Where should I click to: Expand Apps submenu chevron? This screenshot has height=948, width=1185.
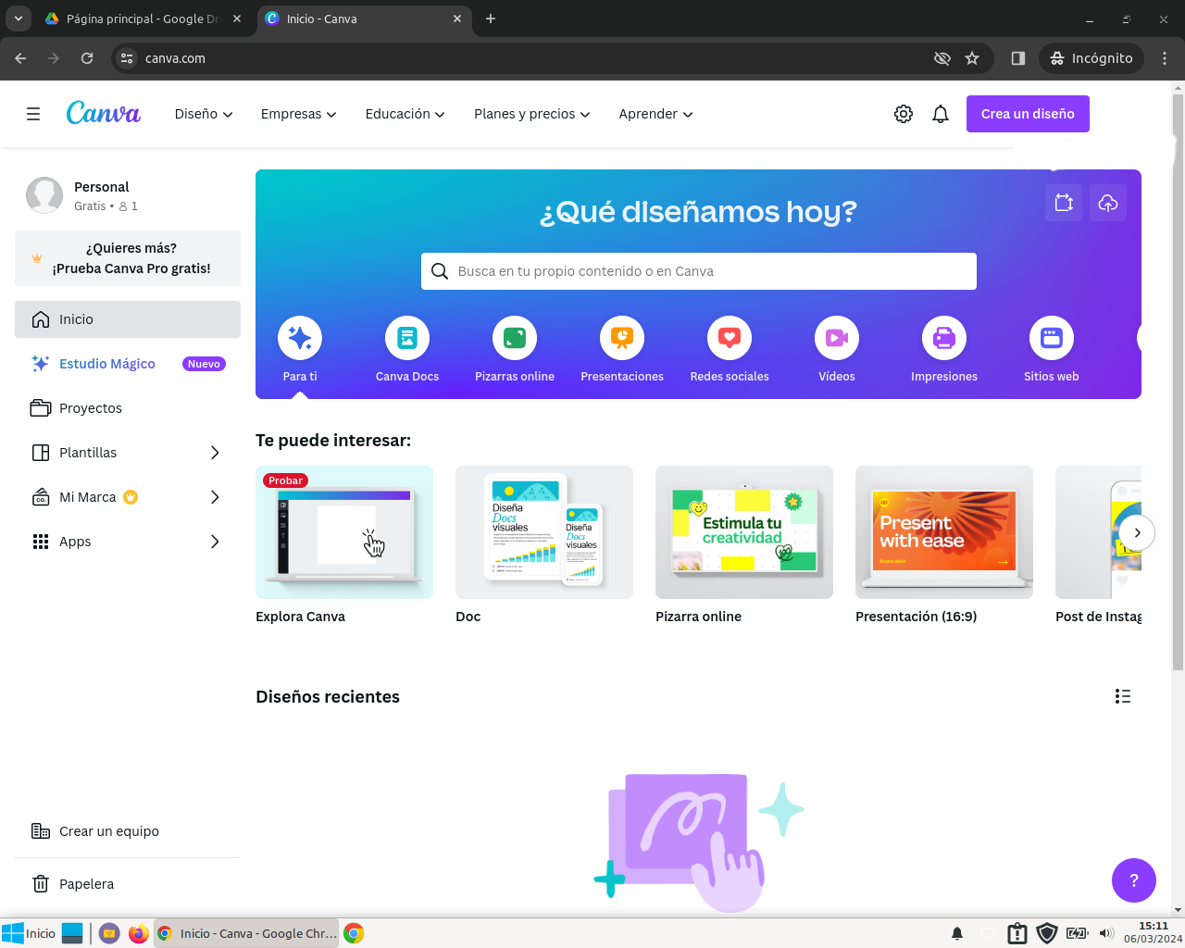(215, 542)
